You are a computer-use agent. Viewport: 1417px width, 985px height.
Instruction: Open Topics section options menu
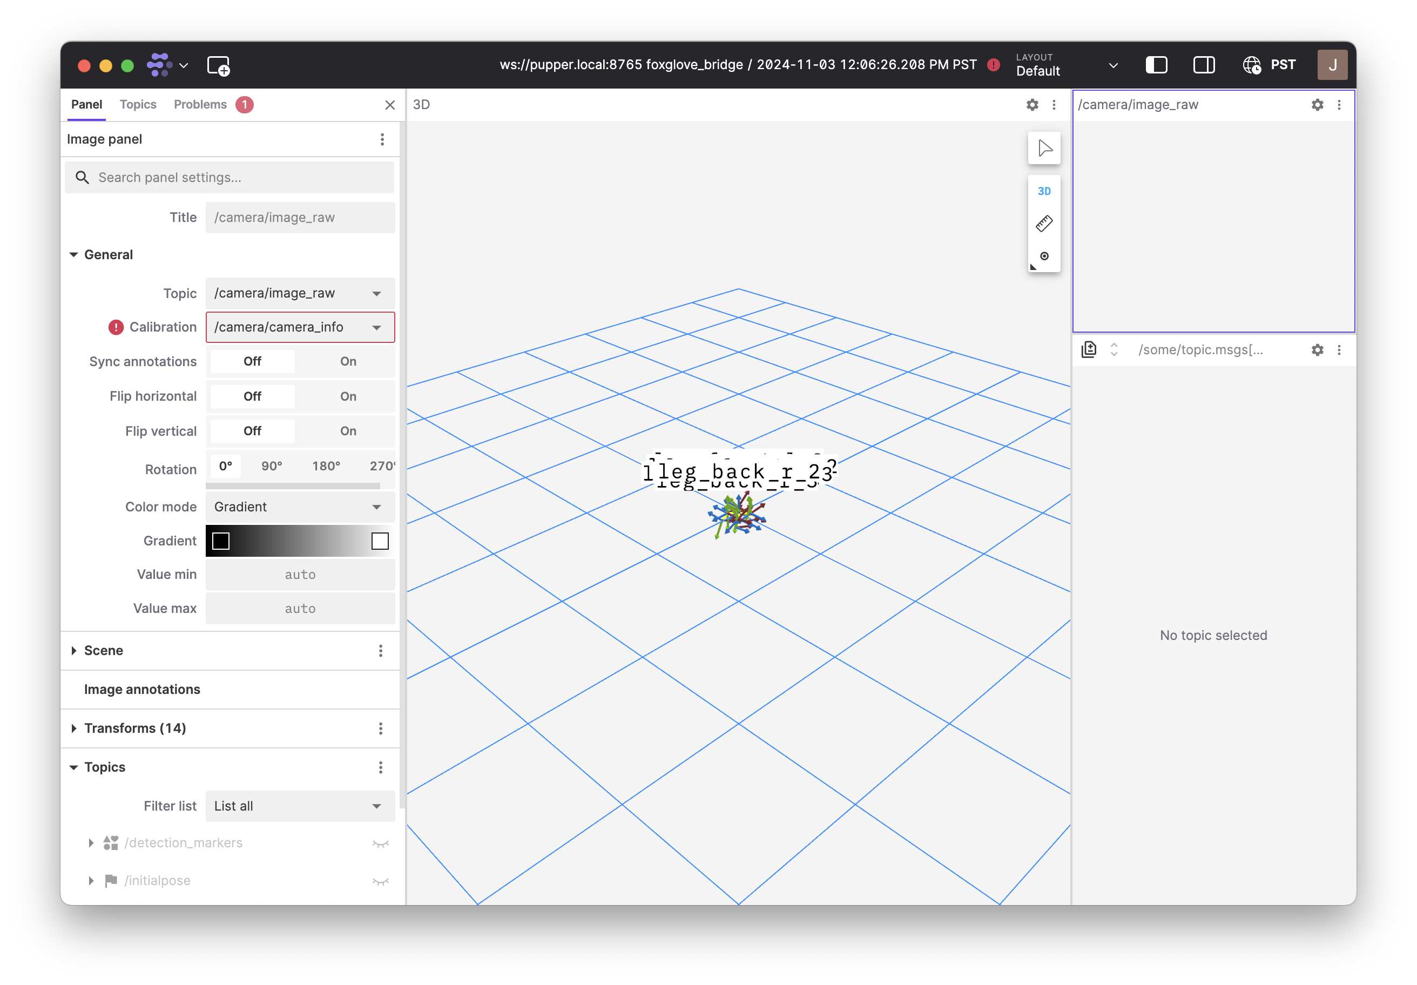click(380, 767)
